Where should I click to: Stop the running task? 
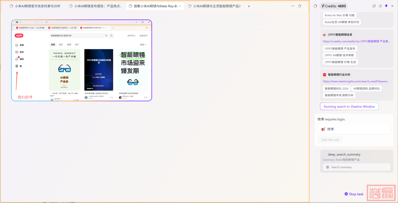pyautogui.click(x=354, y=194)
